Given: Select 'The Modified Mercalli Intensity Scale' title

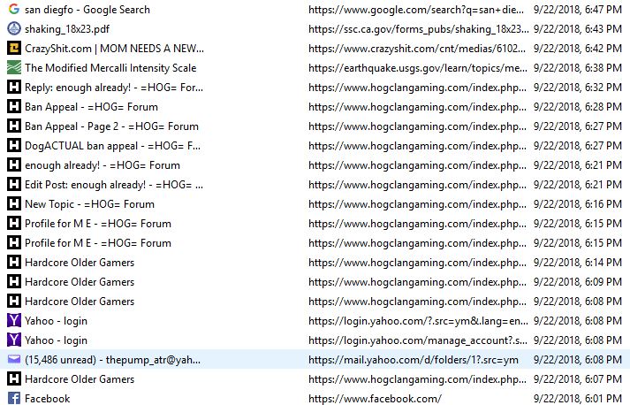Looking at the screenshot, I should (110, 68).
